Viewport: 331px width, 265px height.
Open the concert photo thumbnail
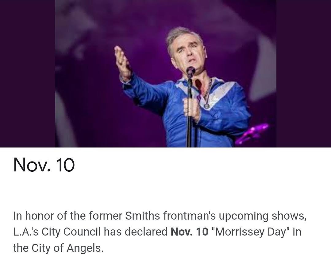pyautogui.click(x=166, y=73)
